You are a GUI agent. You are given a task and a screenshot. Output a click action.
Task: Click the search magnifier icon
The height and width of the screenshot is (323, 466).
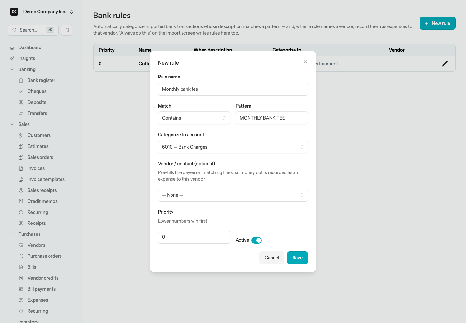15,30
